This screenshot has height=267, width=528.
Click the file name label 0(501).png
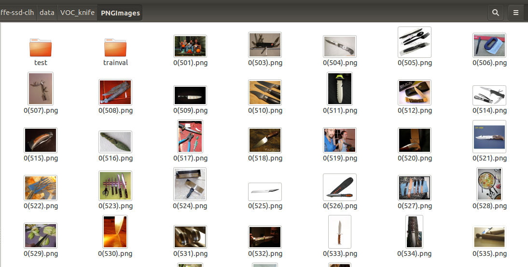tap(190, 63)
